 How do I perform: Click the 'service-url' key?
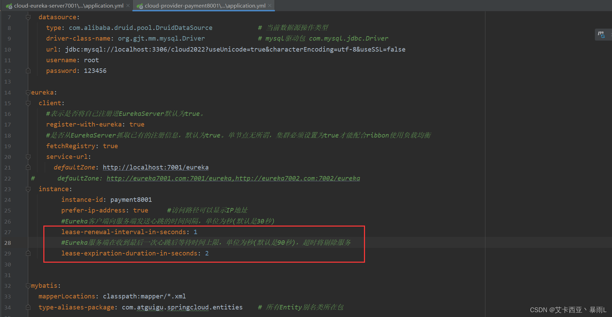point(67,157)
